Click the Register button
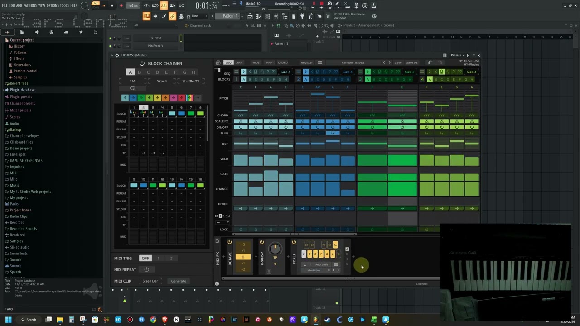The height and width of the screenshot is (326, 580). click(307, 62)
